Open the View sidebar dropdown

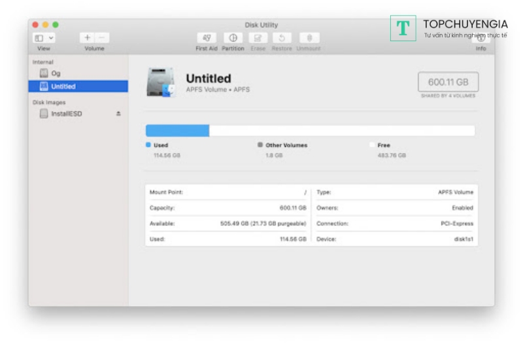(x=44, y=39)
